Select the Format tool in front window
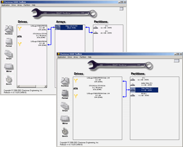 (65, 94)
